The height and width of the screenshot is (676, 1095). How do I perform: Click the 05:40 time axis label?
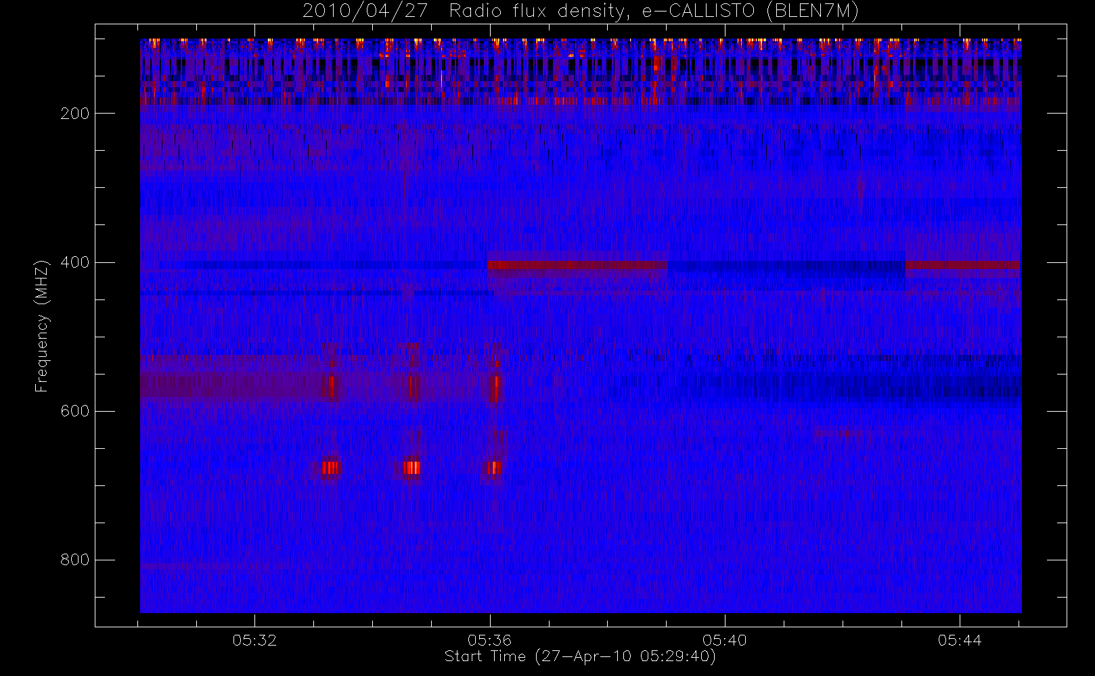coord(724,640)
